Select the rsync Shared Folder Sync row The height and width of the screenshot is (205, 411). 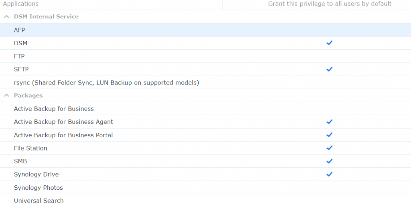click(106, 83)
